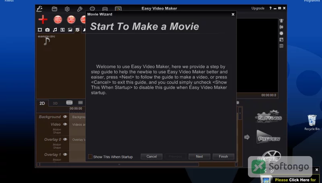Viewport: 322px width, 183px height.
Task: Open the gear settings icon in top toolbar
Action: tap(67, 9)
